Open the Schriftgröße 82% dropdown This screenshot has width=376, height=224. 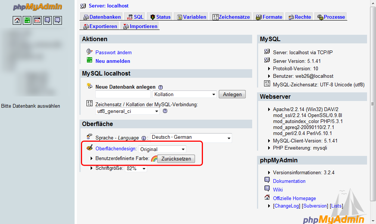pyautogui.click(x=136, y=169)
